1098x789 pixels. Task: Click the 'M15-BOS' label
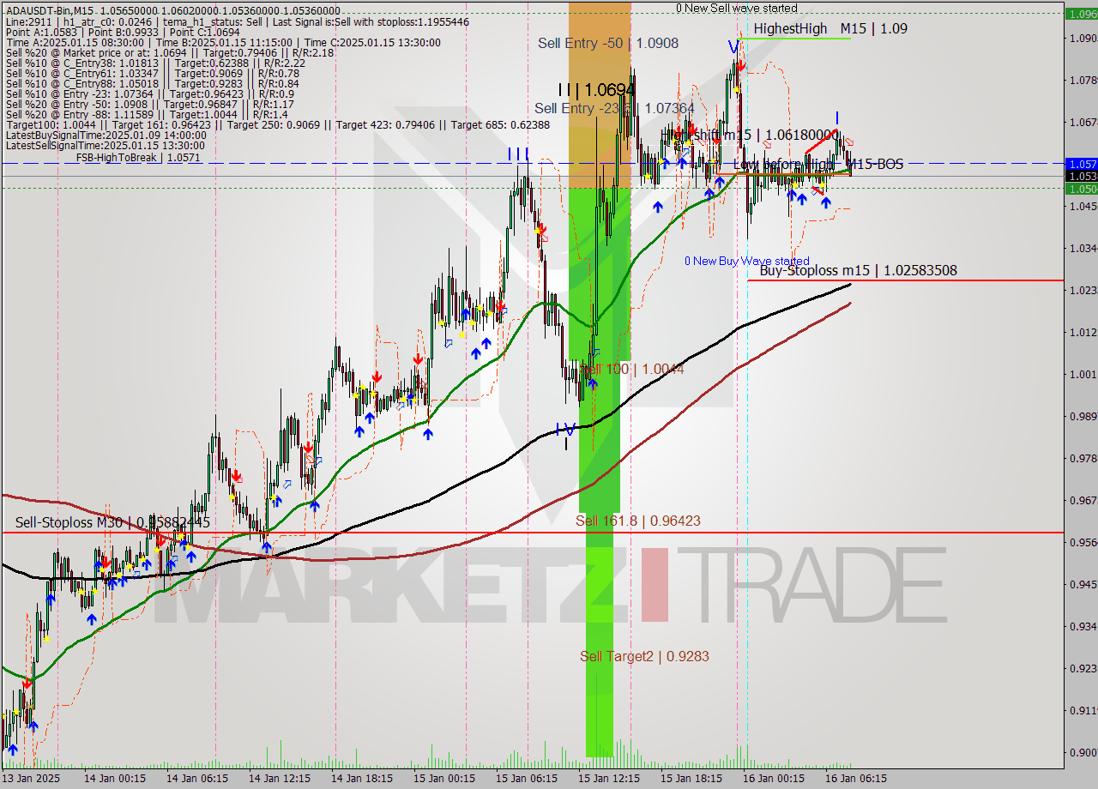point(874,164)
